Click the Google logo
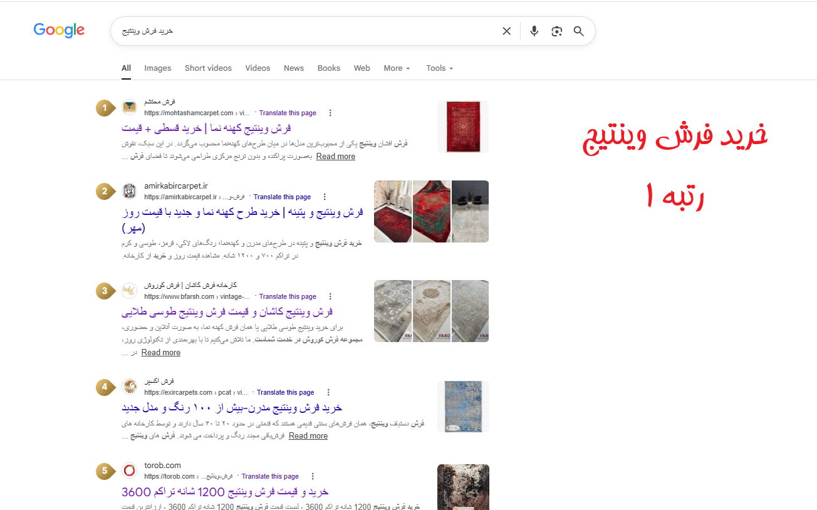 [x=59, y=30]
